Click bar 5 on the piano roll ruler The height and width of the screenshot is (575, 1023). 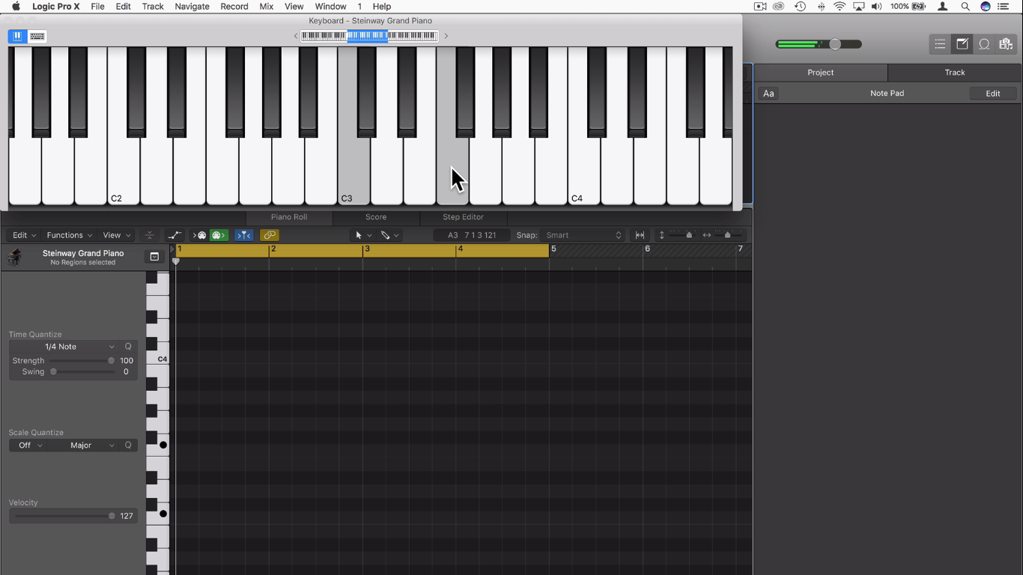tap(554, 249)
